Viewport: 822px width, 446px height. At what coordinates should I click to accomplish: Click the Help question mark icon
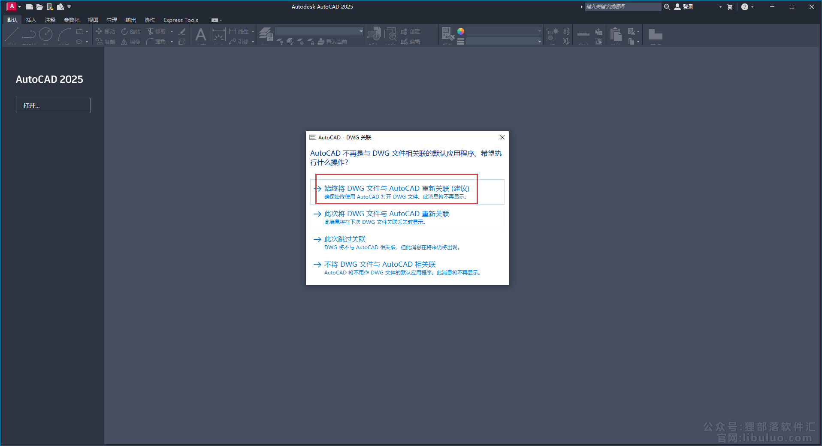pos(745,7)
